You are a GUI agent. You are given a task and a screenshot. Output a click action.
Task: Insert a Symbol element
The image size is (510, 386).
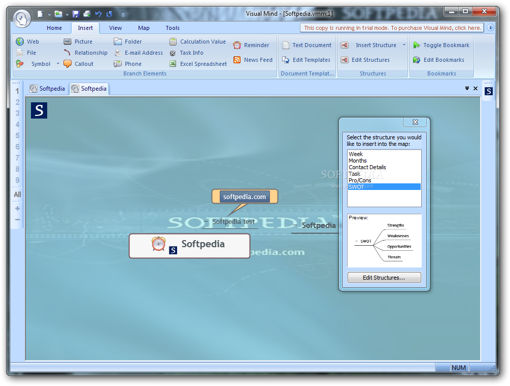pos(33,64)
